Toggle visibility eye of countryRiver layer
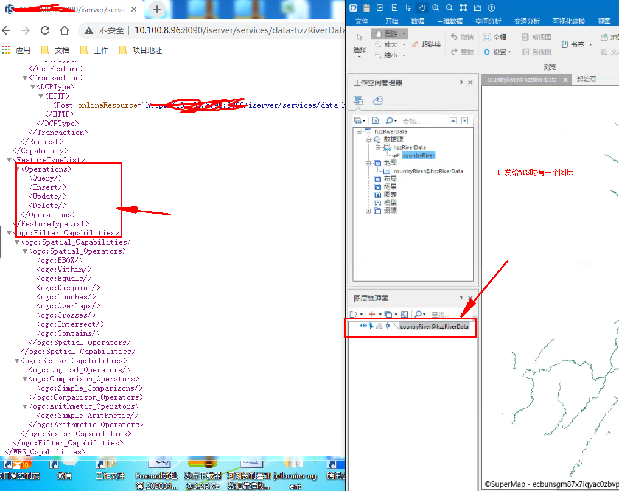Viewport: 619px width, 491px height. (x=363, y=326)
